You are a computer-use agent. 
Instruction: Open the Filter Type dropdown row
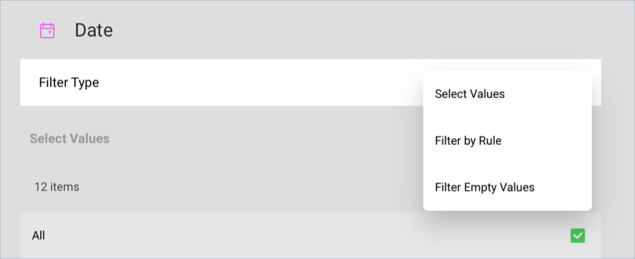[310, 82]
